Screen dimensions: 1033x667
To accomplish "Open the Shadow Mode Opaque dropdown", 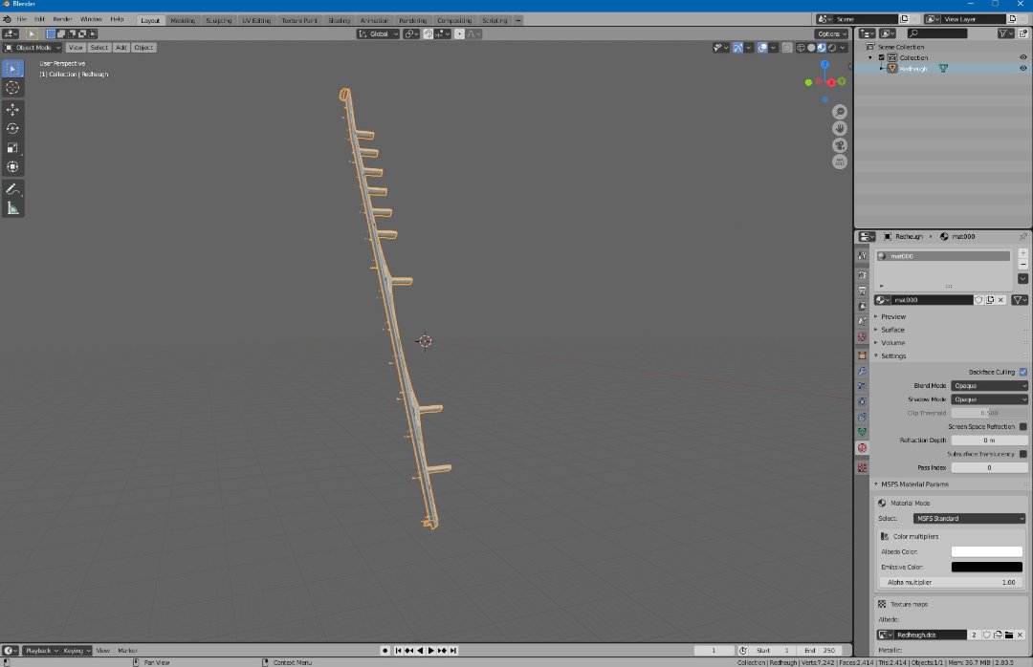I will [990, 399].
